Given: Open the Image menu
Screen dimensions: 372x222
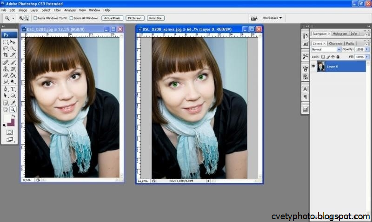Looking at the screenshot, I should (x=22, y=10).
